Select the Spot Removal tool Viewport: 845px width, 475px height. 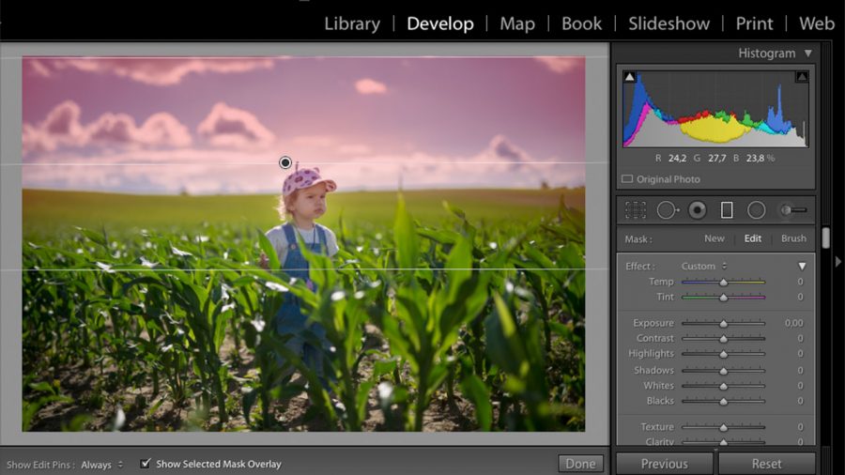[666, 210]
